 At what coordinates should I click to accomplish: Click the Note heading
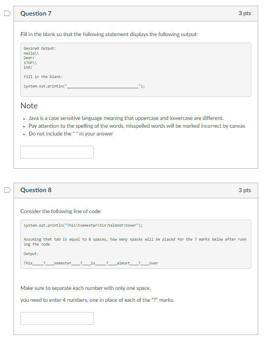[x=29, y=106]
